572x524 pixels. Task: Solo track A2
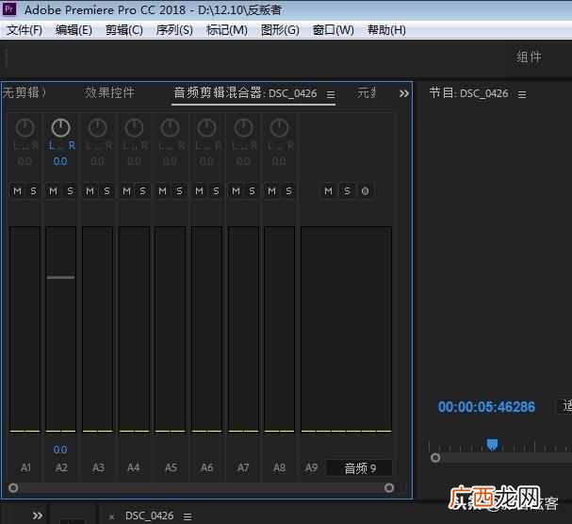coord(70,190)
